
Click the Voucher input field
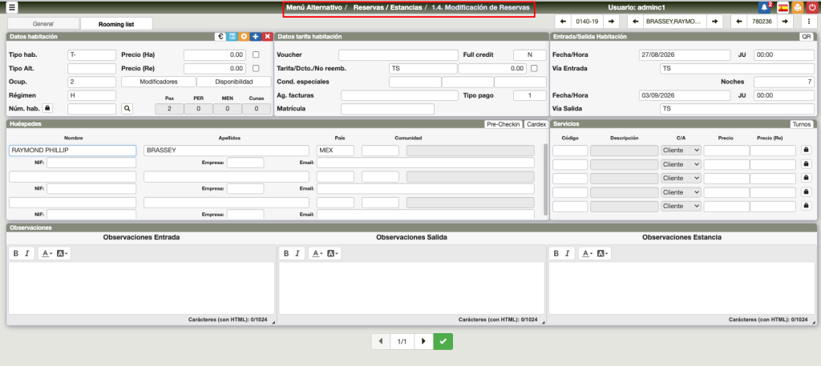(398, 54)
